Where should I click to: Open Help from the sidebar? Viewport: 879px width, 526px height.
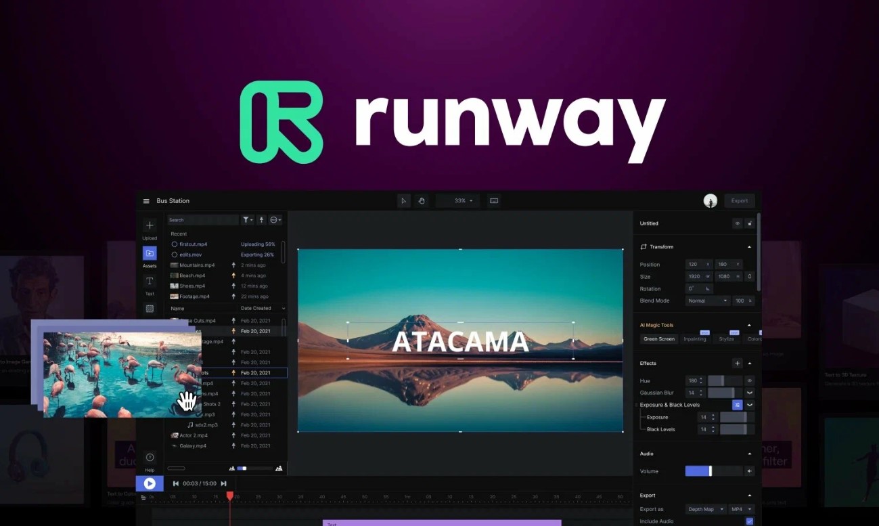(x=150, y=458)
